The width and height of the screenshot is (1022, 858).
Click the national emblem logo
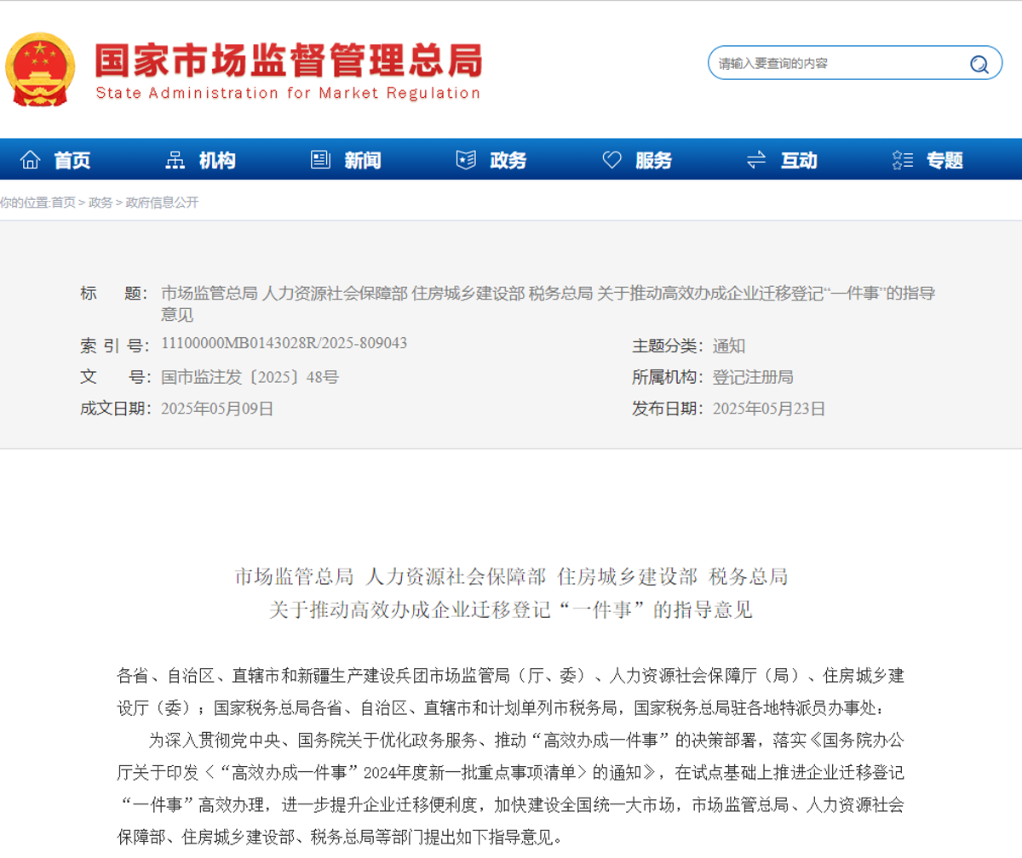click(x=40, y=69)
